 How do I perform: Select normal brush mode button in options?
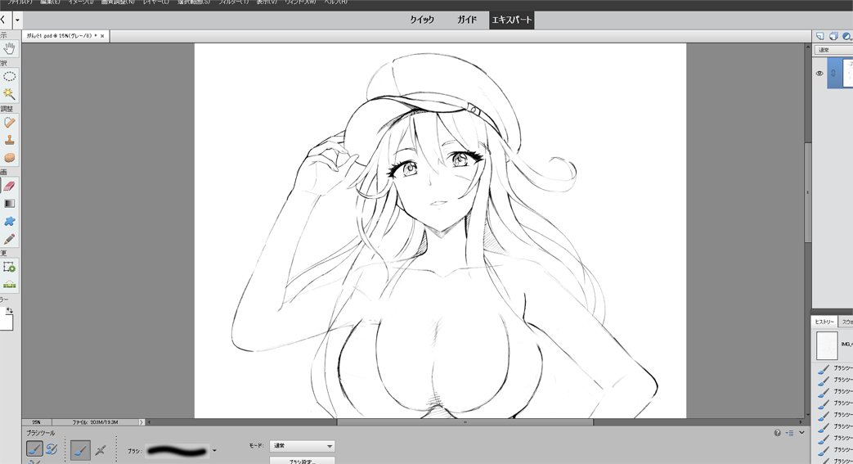point(80,450)
